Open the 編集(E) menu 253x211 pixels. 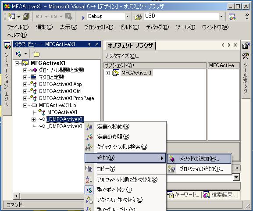[x=44, y=27]
